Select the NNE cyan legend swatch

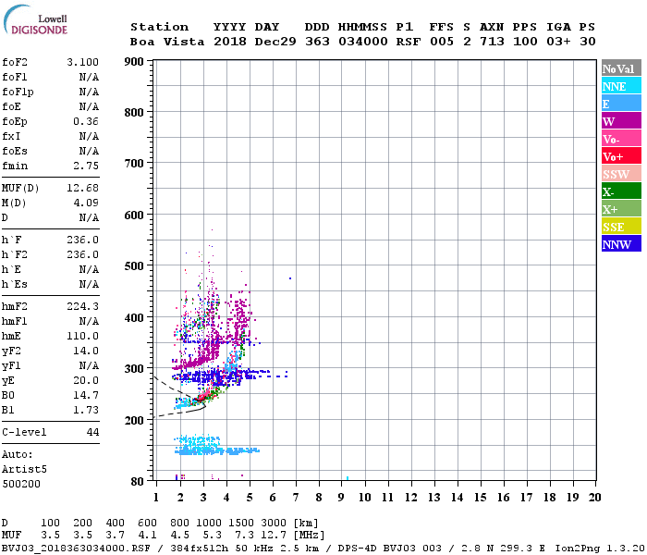coord(621,86)
